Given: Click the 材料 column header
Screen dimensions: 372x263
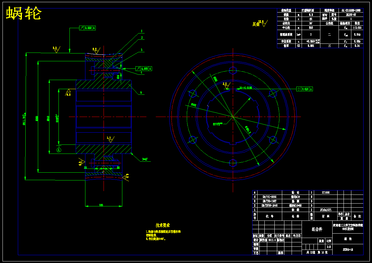Looking at the screenshot, I should pos(325,216).
